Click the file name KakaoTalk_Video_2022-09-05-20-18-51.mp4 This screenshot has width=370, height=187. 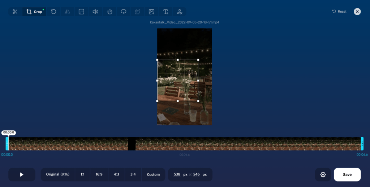(x=185, y=22)
